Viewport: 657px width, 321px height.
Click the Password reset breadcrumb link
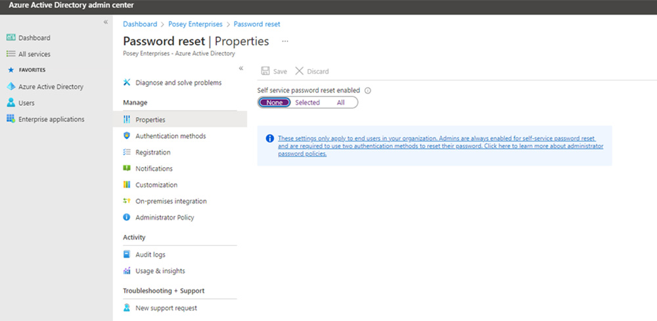pos(257,24)
